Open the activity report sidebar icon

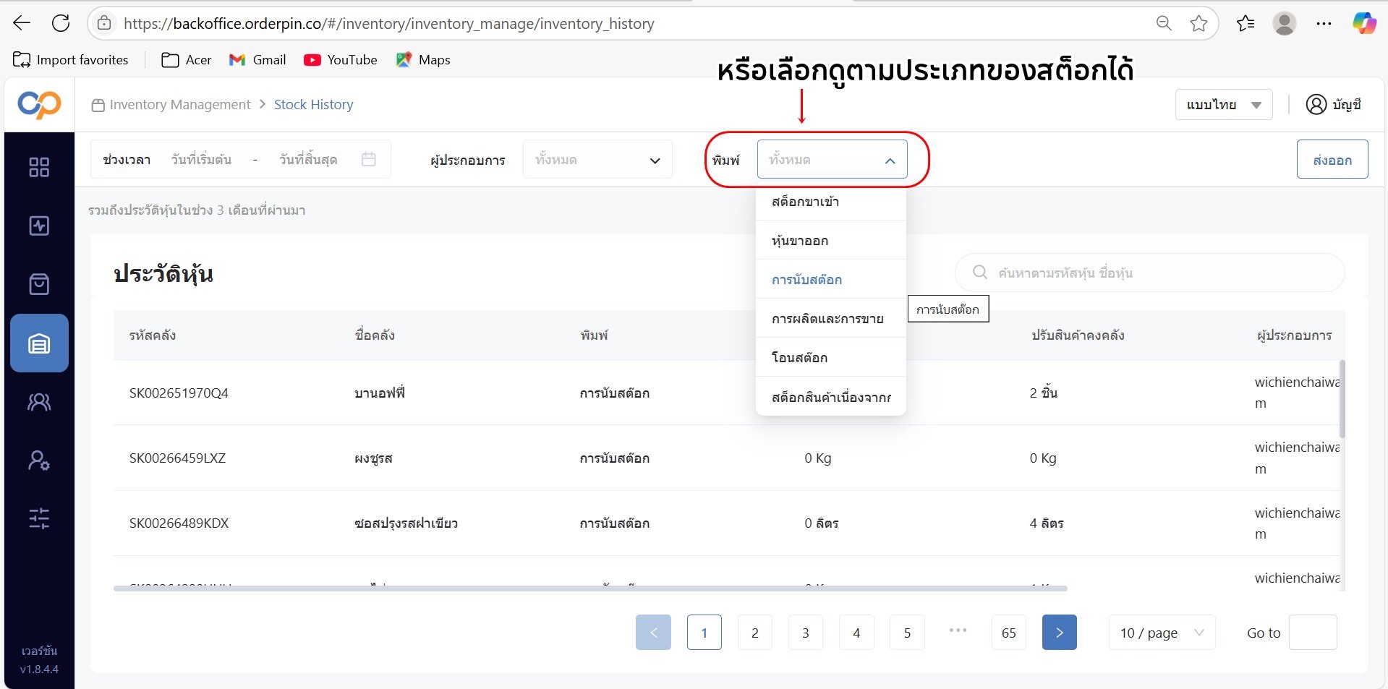(x=39, y=226)
